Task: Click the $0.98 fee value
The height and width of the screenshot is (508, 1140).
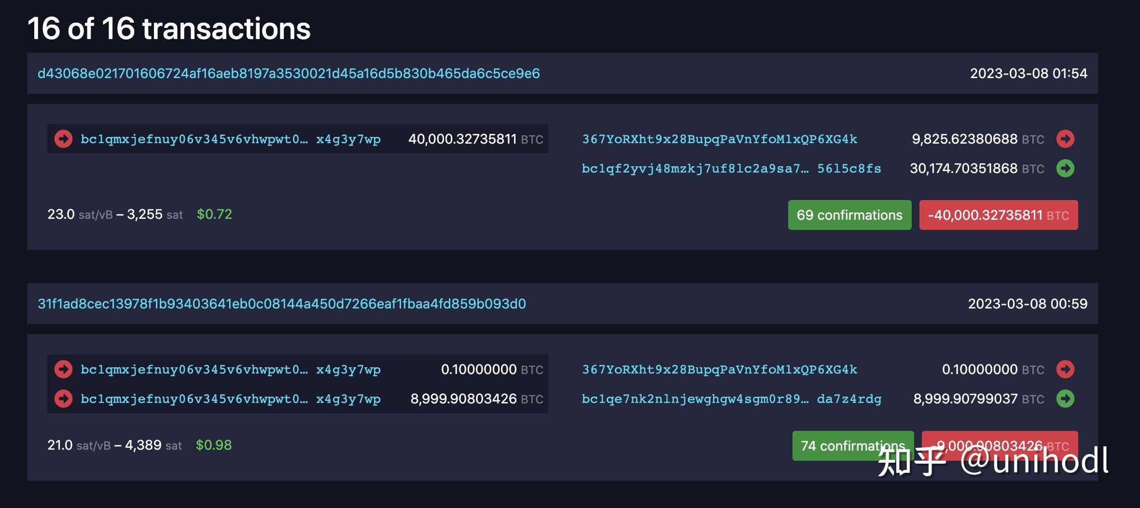Action: coord(213,445)
